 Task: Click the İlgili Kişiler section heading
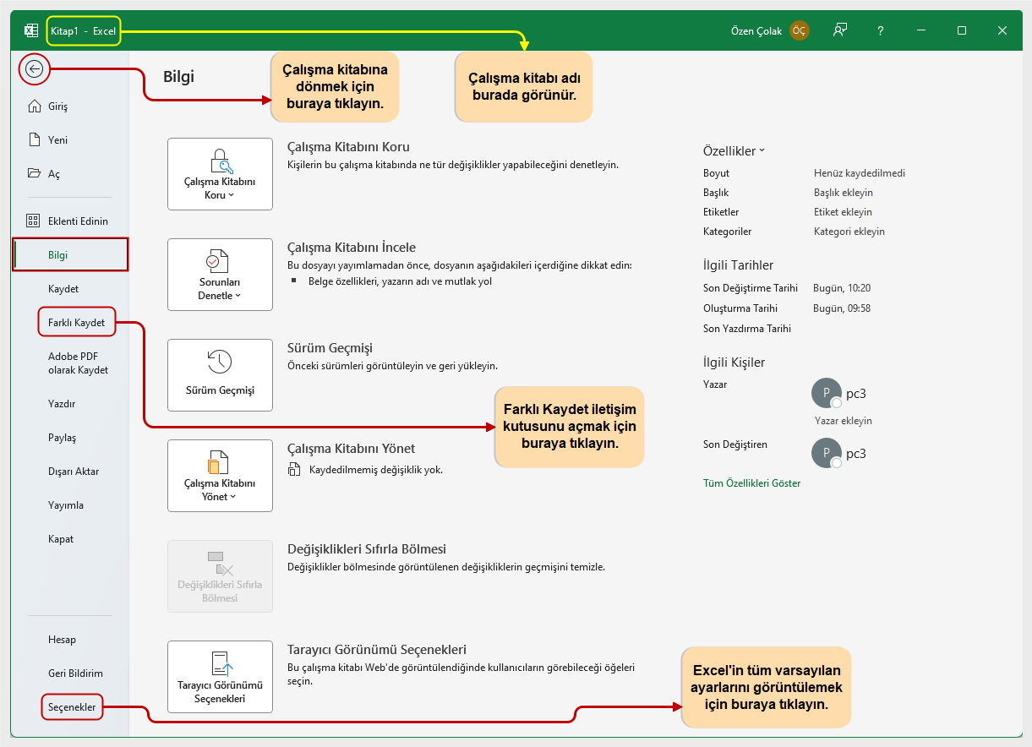point(734,363)
